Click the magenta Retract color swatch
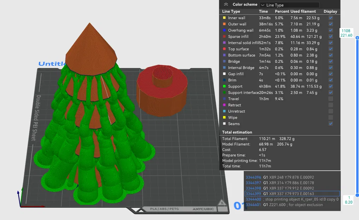The width and height of the screenshot is (359, 220). 224,105
